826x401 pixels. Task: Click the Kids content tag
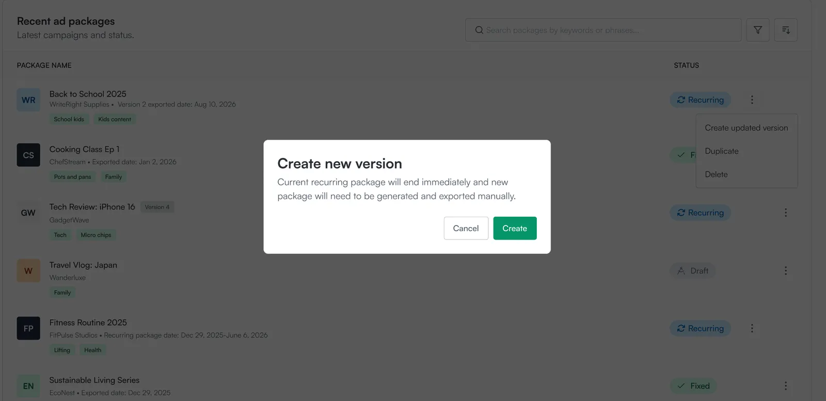pyautogui.click(x=115, y=119)
